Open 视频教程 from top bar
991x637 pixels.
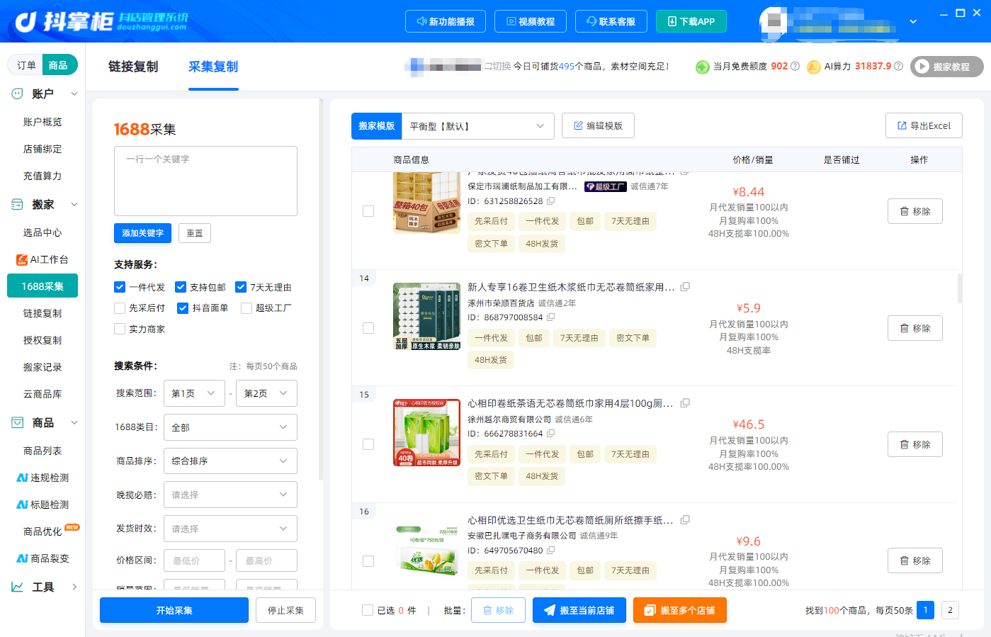click(x=531, y=21)
